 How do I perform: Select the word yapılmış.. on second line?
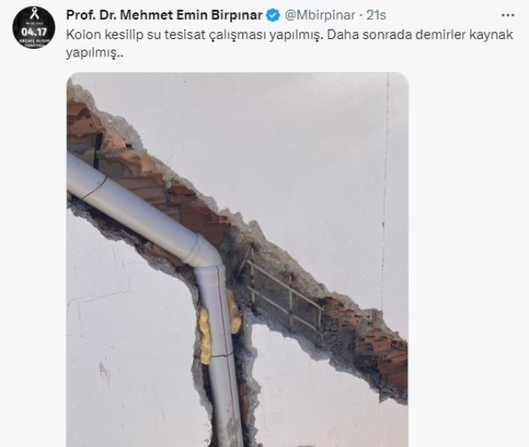(x=93, y=53)
